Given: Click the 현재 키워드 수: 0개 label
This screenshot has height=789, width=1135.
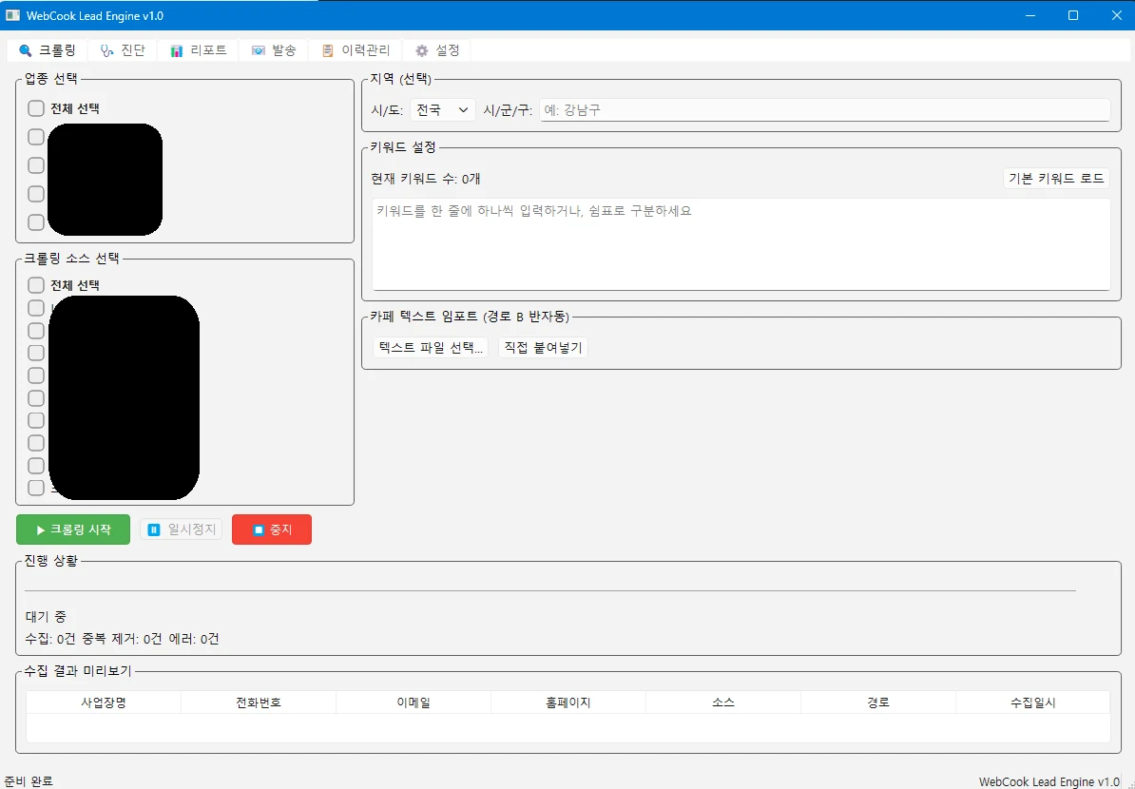Looking at the screenshot, I should pyautogui.click(x=426, y=179).
